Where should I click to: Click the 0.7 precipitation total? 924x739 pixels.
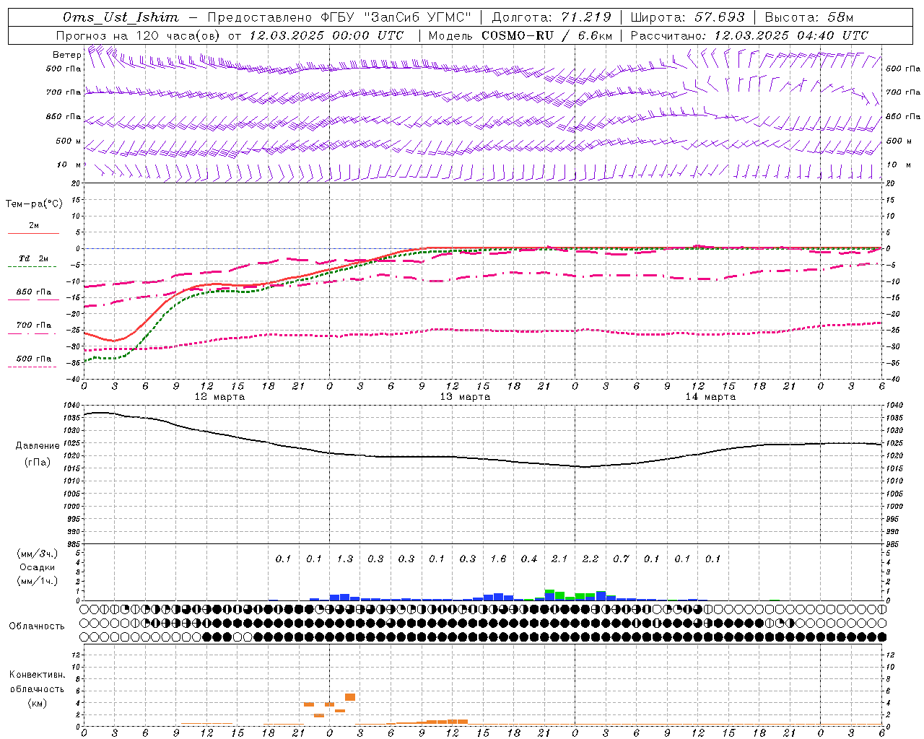(x=621, y=559)
